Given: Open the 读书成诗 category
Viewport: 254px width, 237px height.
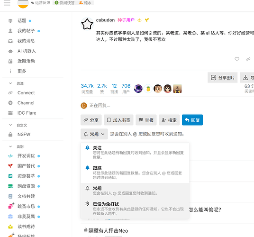Looking at the screenshot, I should [x=26, y=227].
